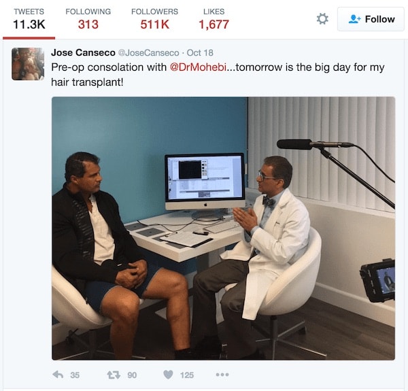Open the gear settings icon
Viewport: 408px width, 391px height.
322,19
